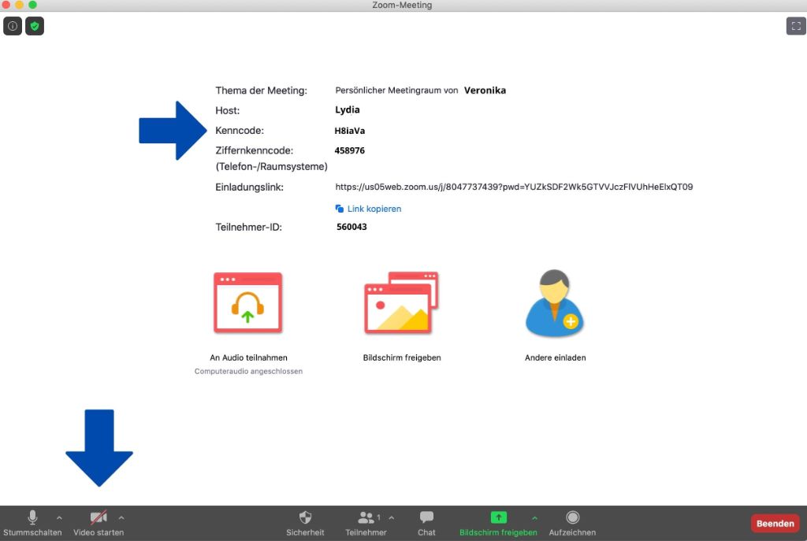This screenshot has width=807, height=541.
Task: Click the An Audio teilnahmen label
Action: (248, 358)
